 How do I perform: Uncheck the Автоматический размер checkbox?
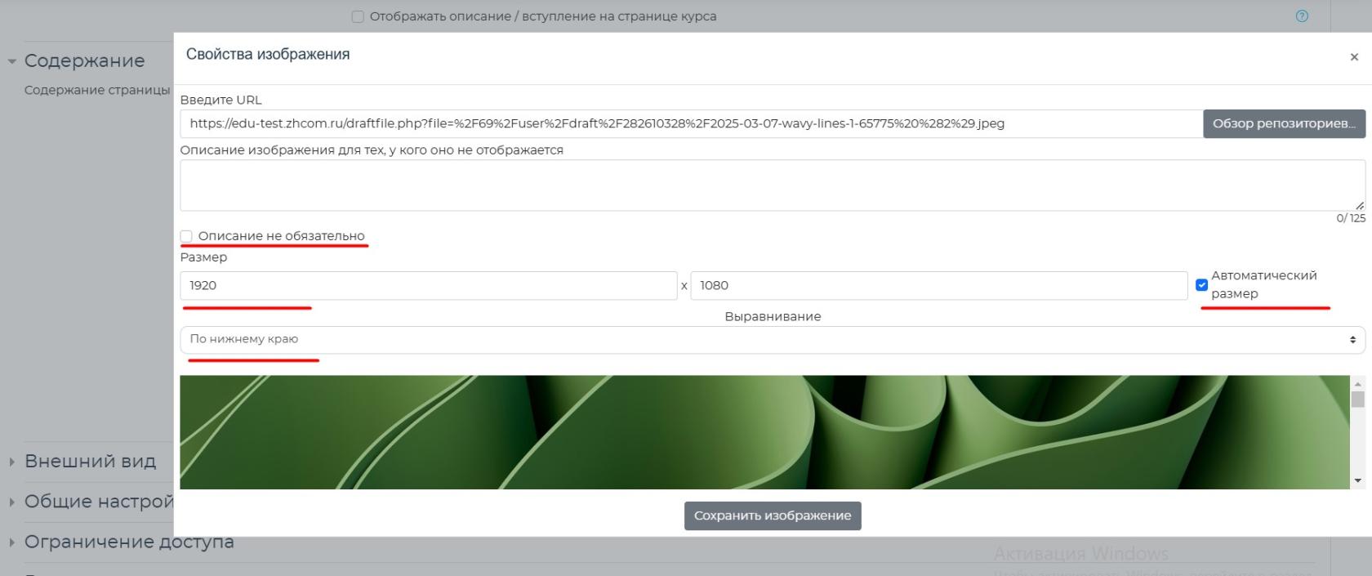click(x=1201, y=285)
